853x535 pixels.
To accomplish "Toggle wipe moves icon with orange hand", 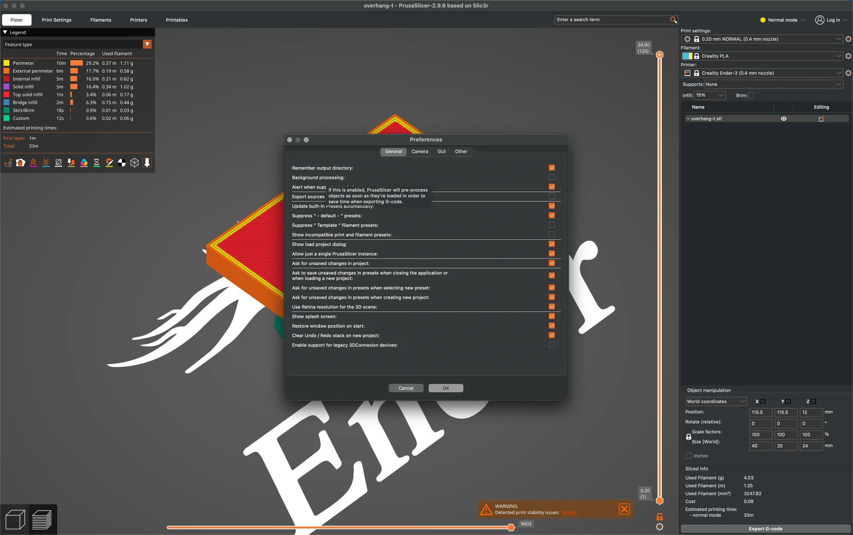I will [x=20, y=163].
